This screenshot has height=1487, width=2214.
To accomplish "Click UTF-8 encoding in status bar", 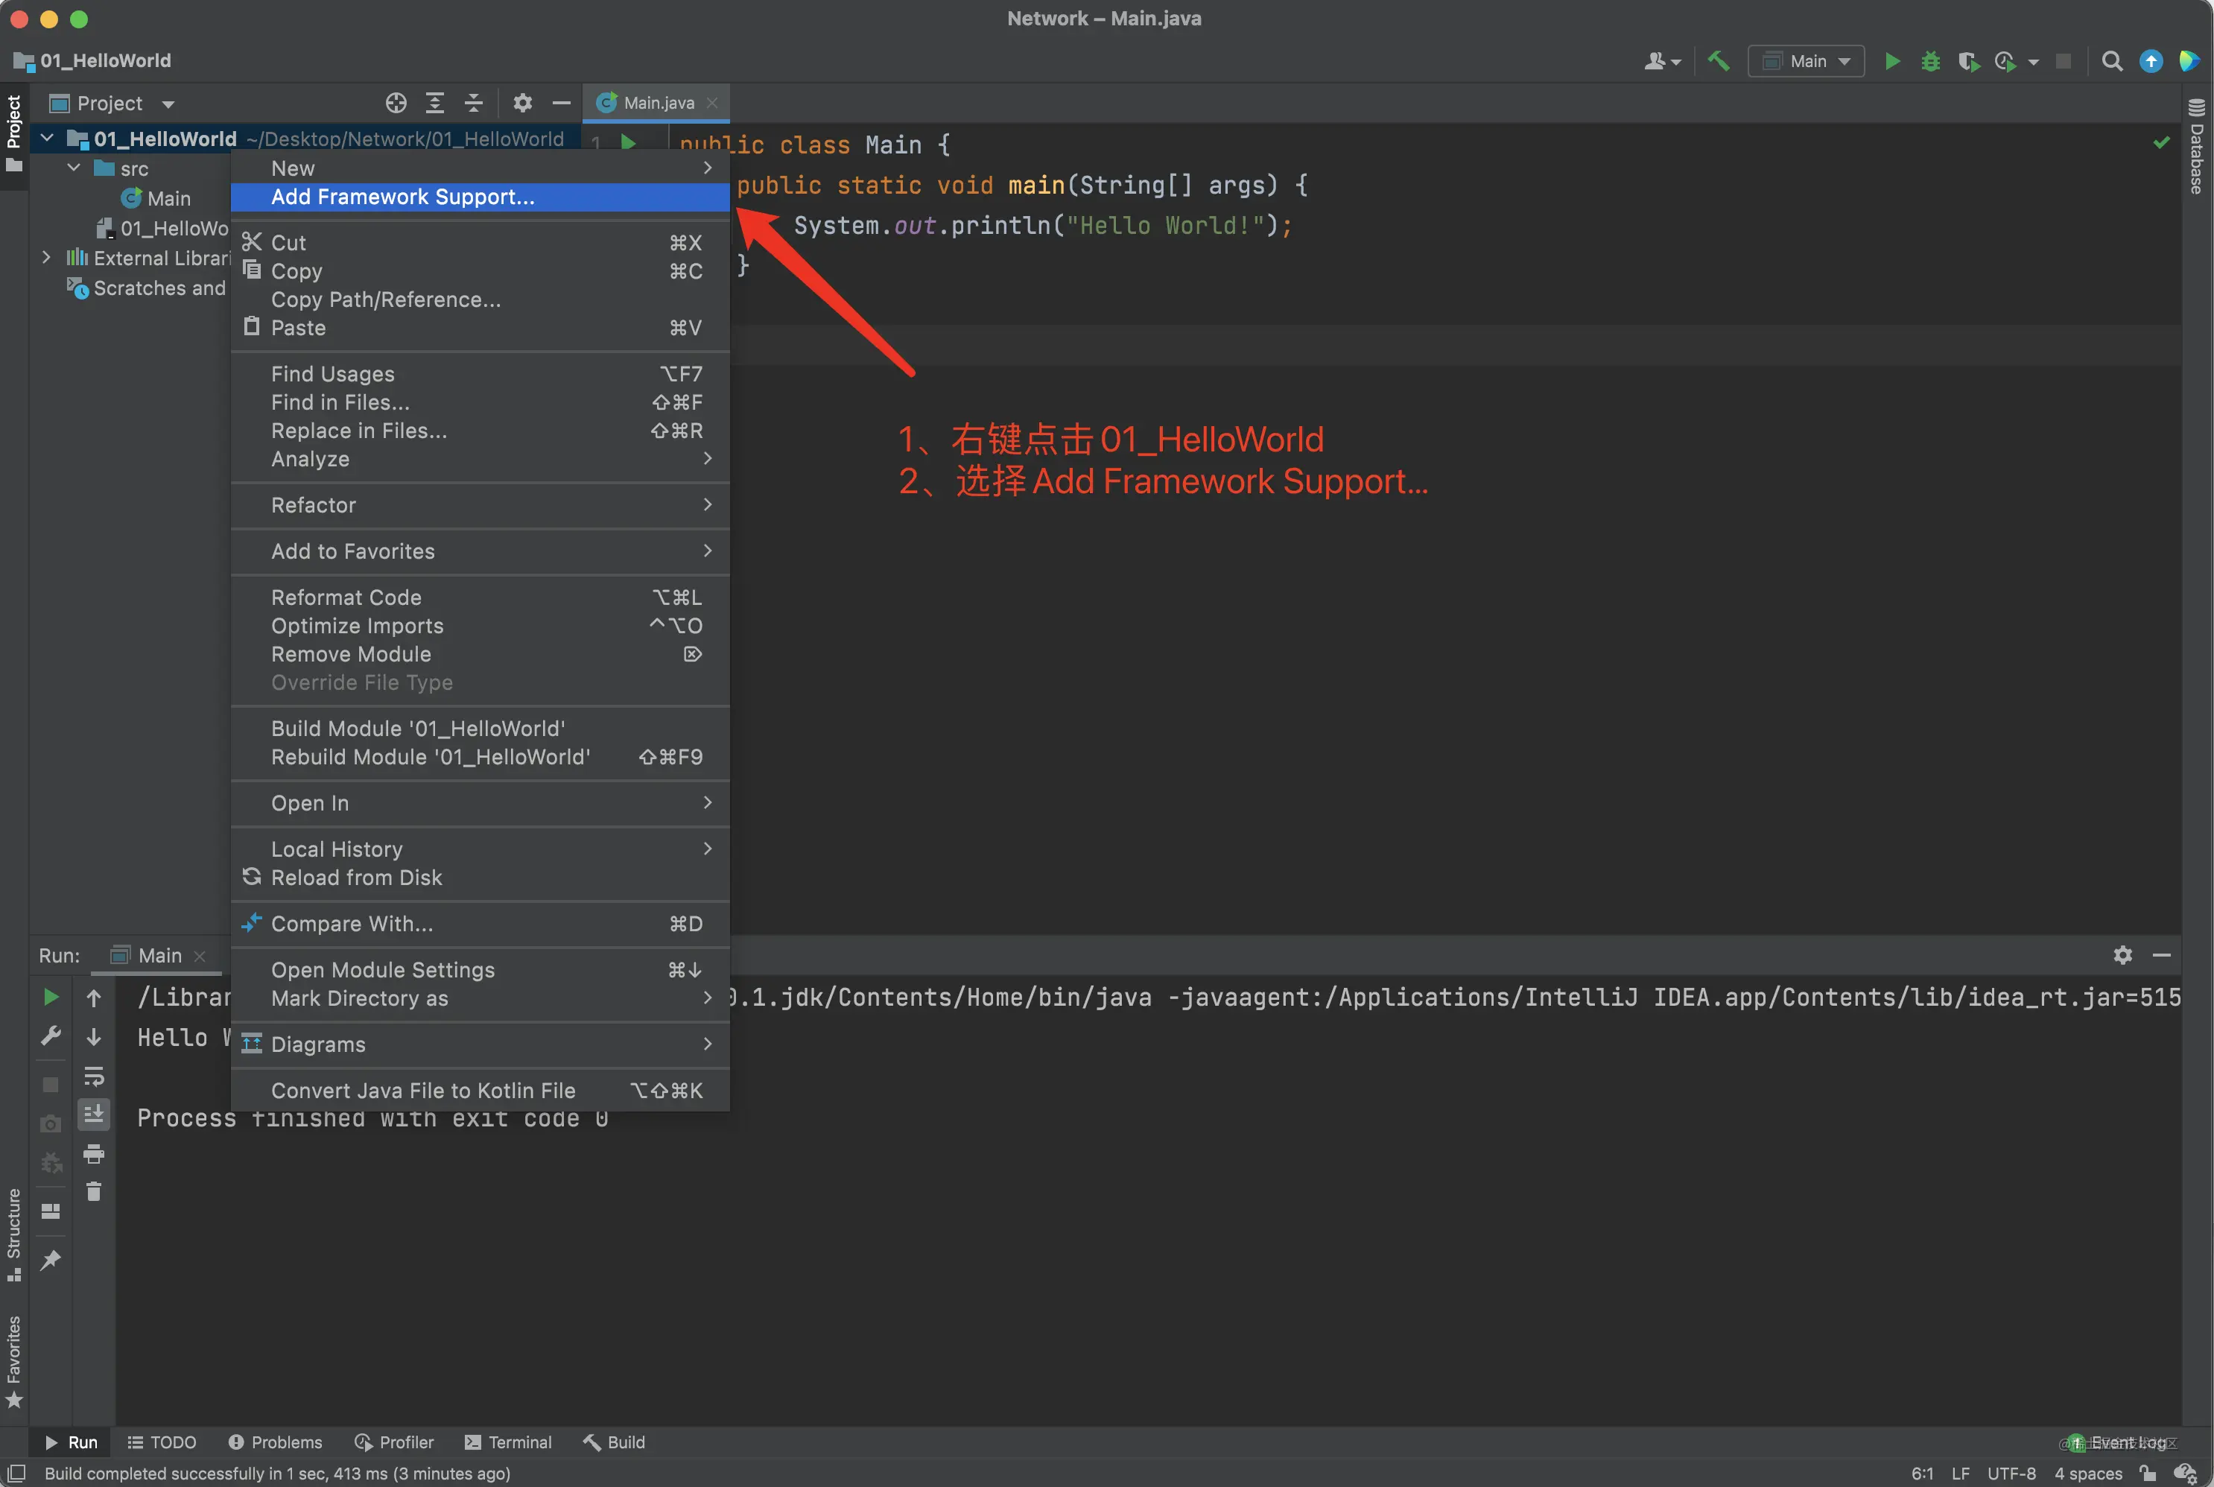I will point(2011,1473).
